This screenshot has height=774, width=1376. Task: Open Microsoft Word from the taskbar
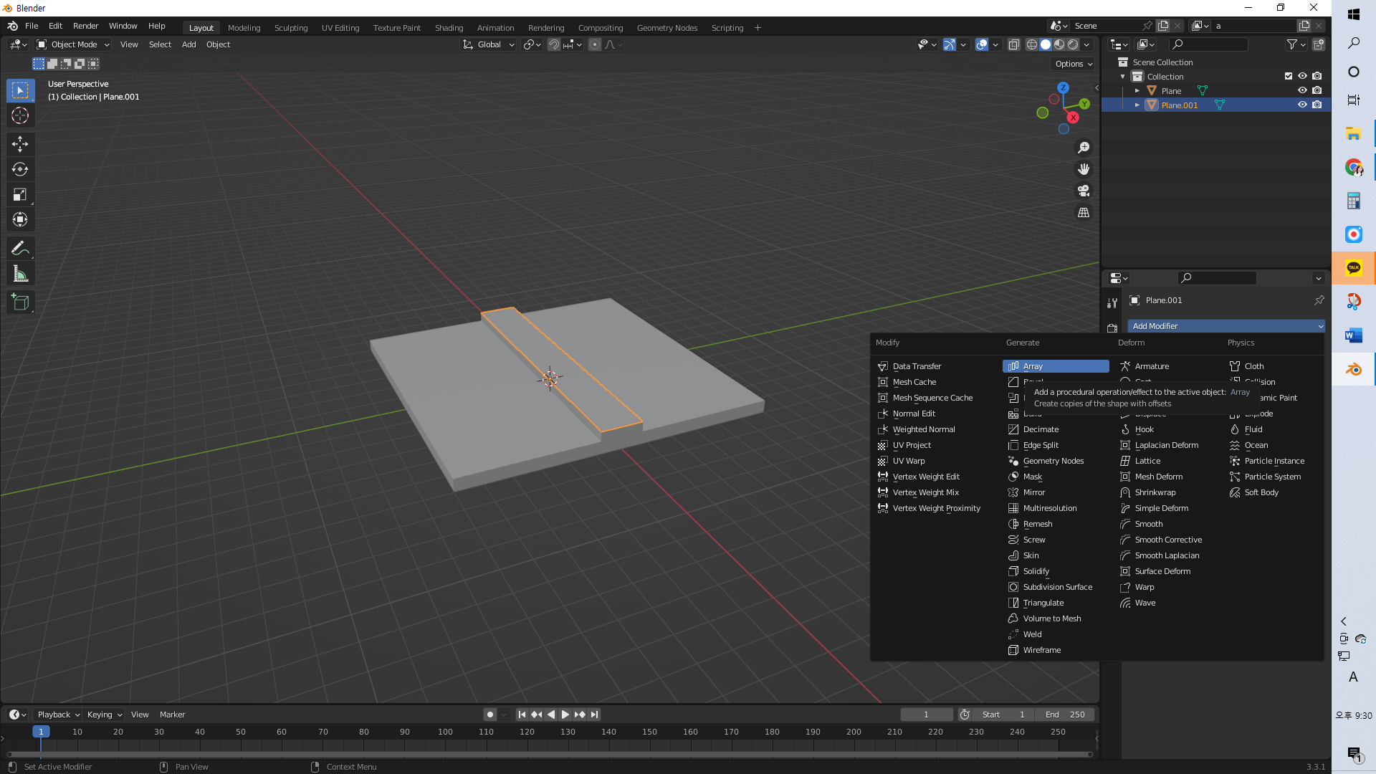[x=1353, y=335]
